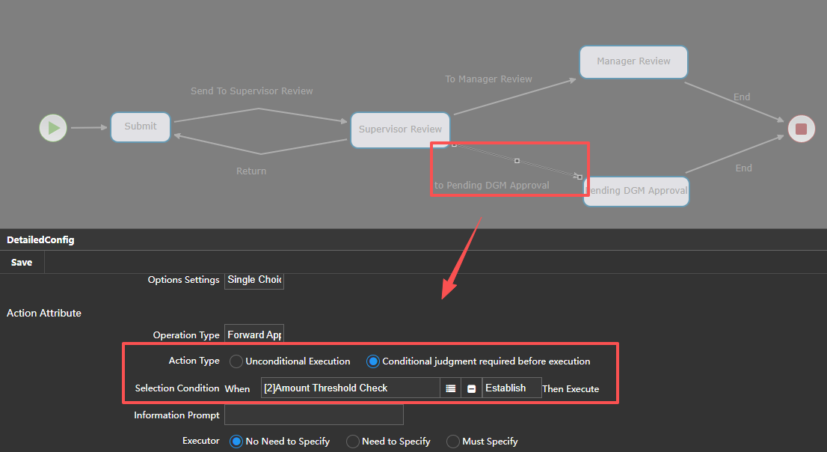Click the minus icon beside condition field
This screenshot has height=452, width=827.
(x=472, y=388)
